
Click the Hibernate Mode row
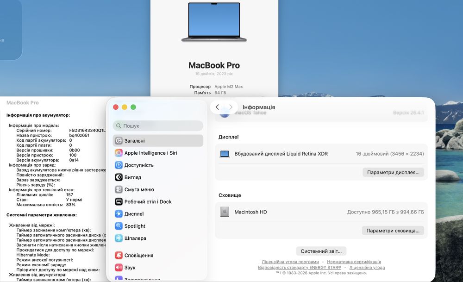point(33,255)
